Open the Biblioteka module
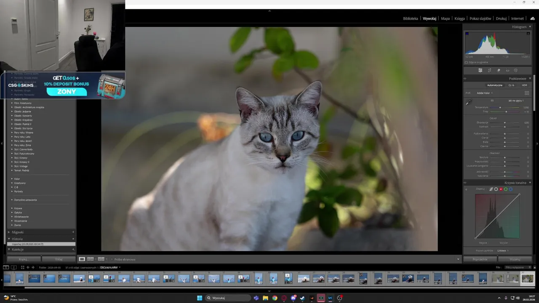Image resolution: width=539 pixels, height=303 pixels. pyautogui.click(x=411, y=19)
